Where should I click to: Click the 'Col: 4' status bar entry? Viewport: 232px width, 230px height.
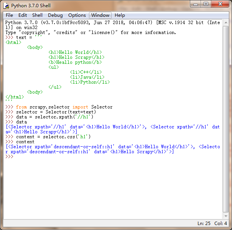tap(220, 224)
